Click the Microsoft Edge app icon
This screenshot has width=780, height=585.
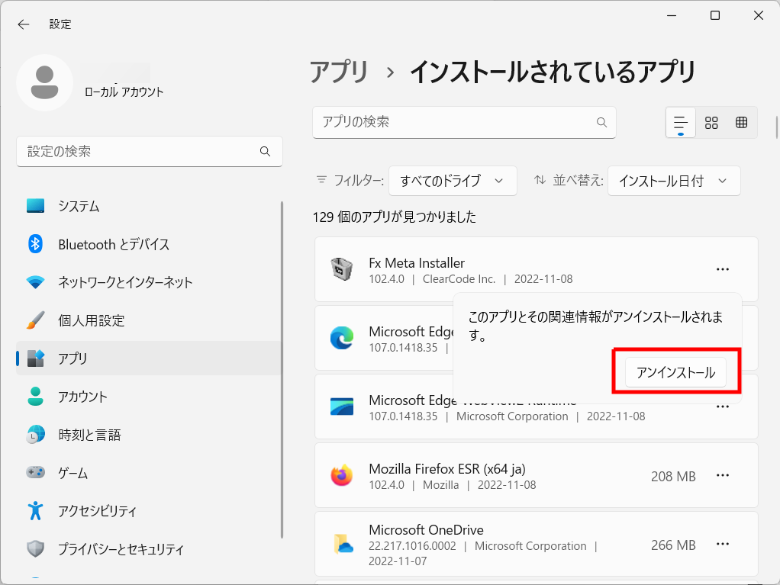(342, 338)
